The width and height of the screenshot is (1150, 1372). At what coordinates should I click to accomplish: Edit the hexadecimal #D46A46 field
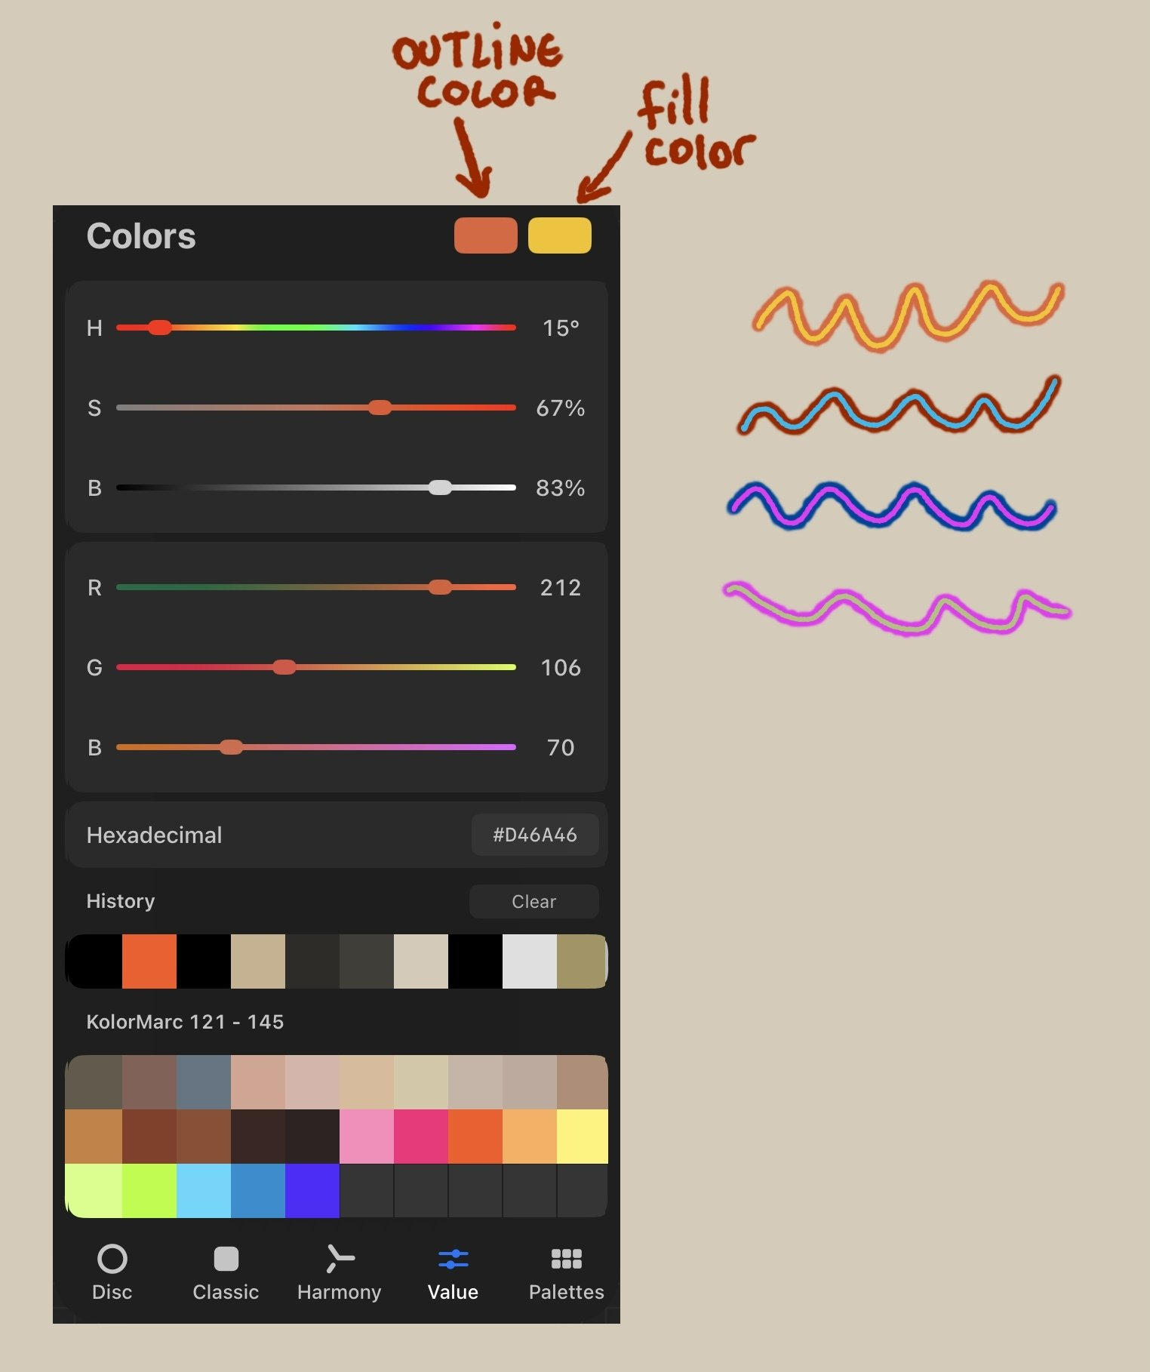(x=534, y=835)
